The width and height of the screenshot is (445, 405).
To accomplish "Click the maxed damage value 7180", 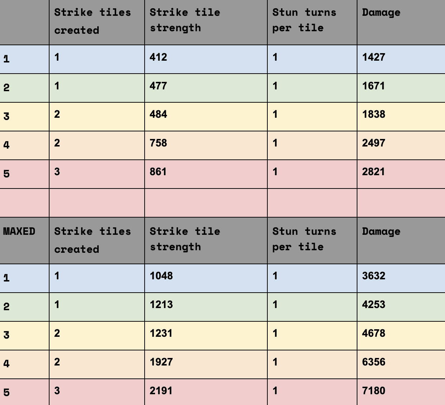I will [x=401, y=392].
